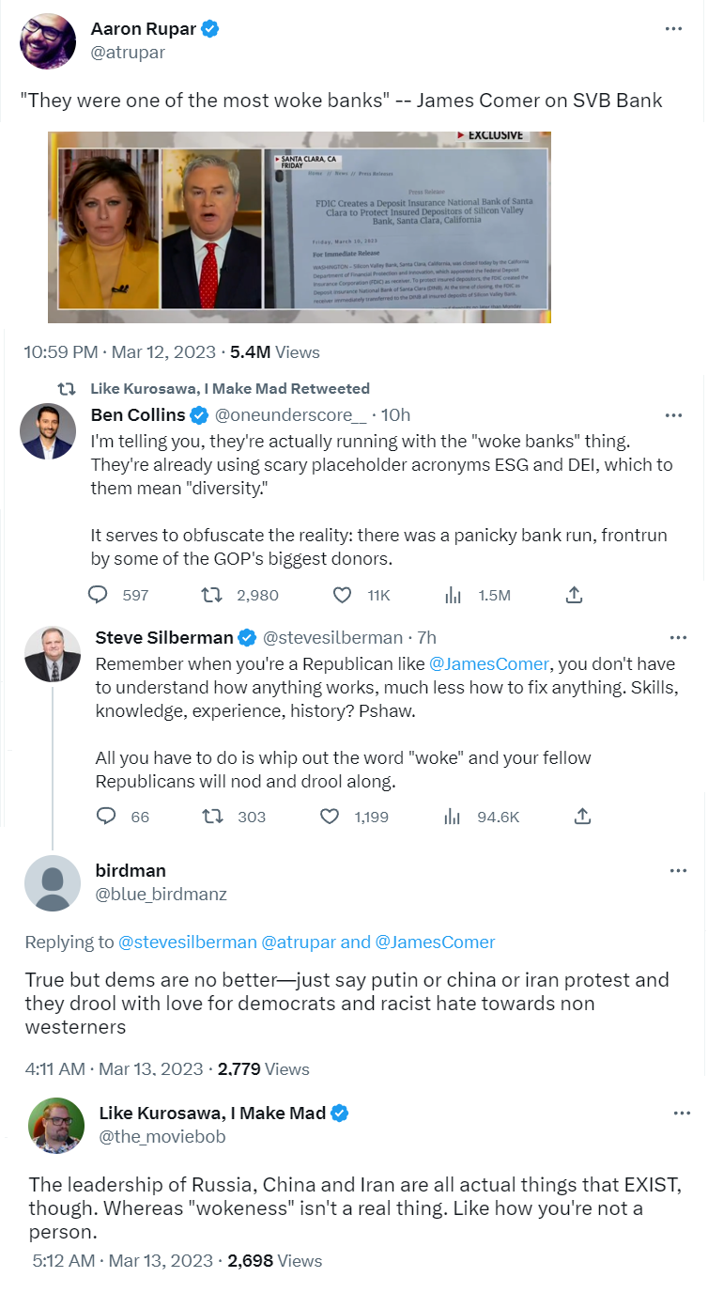Play the James Comer video clip
Viewport: 708px width, 1293px height.
(300, 227)
